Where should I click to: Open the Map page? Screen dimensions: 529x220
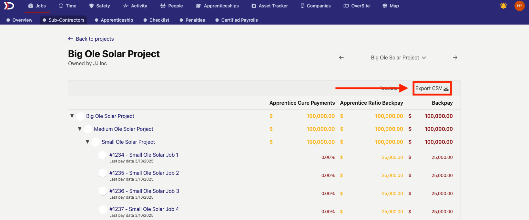click(391, 6)
